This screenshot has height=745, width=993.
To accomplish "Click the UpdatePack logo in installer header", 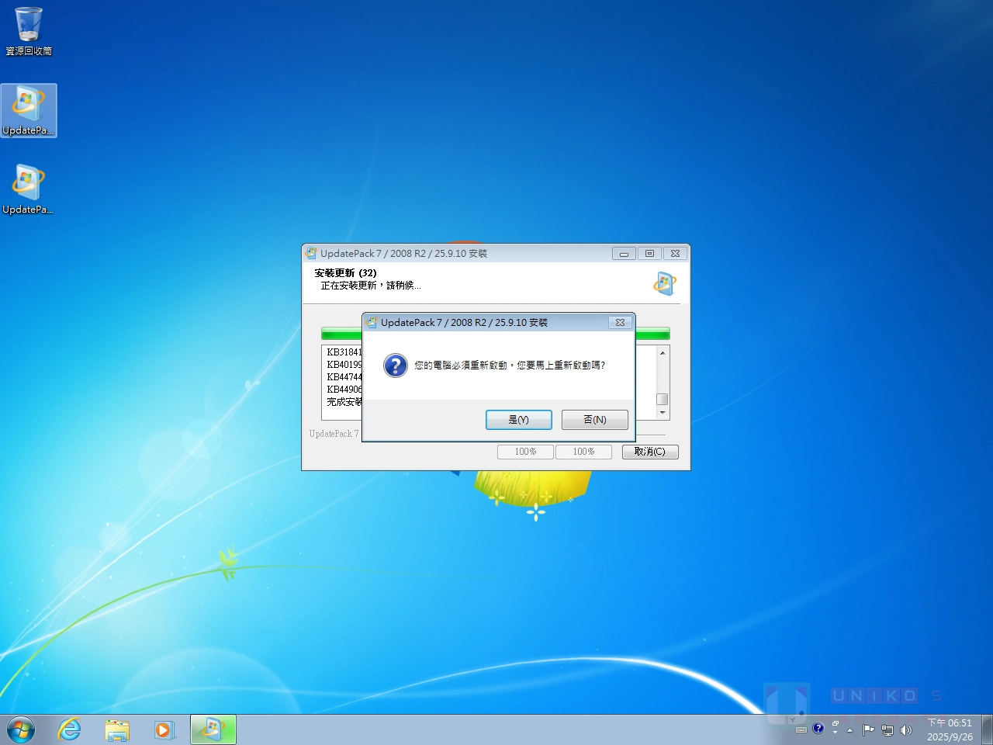I will pyautogui.click(x=664, y=283).
